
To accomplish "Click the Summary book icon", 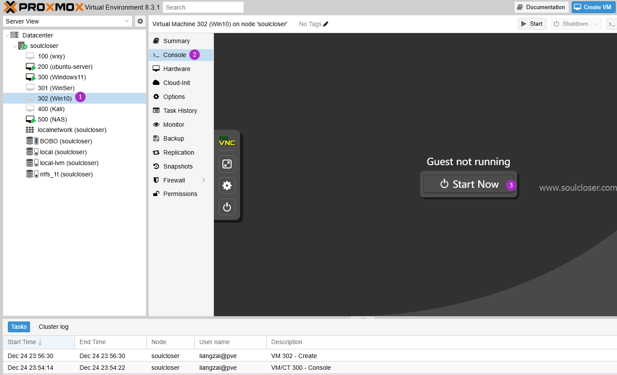I will pos(156,41).
